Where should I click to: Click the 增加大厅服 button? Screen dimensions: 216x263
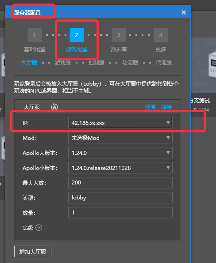[33, 252]
